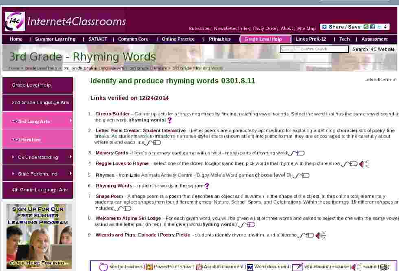399x271 pixels.
Task: Click into the Google Custom Search field
Action: (314, 49)
